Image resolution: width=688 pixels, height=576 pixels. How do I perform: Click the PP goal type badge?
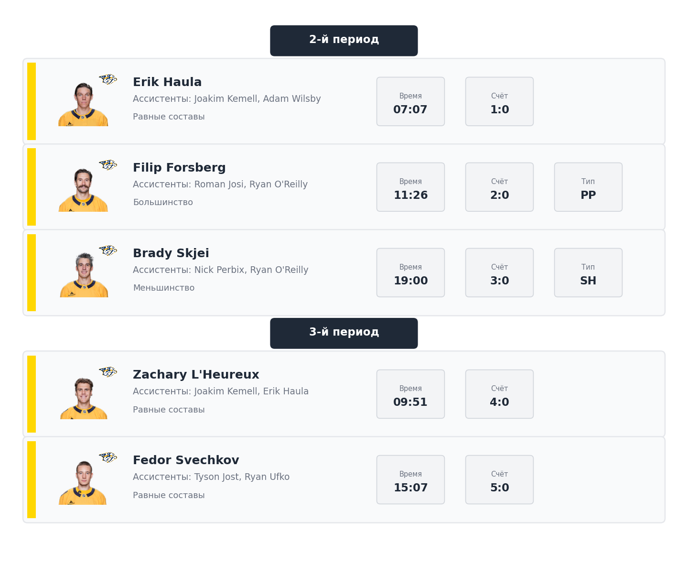point(588,187)
